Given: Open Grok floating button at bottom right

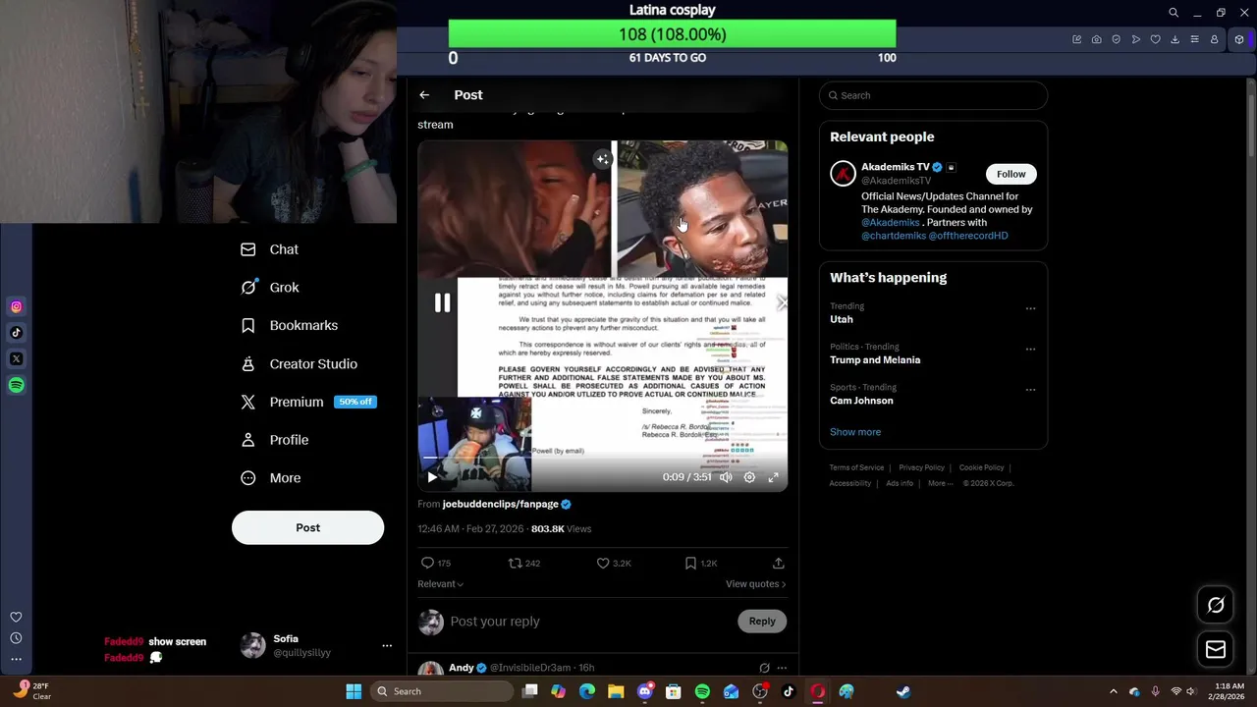Looking at the screenshot, I should (x=1216, y=605).
